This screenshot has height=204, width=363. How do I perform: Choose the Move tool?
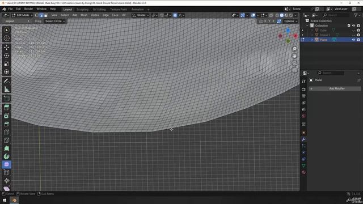click(6, 47)
